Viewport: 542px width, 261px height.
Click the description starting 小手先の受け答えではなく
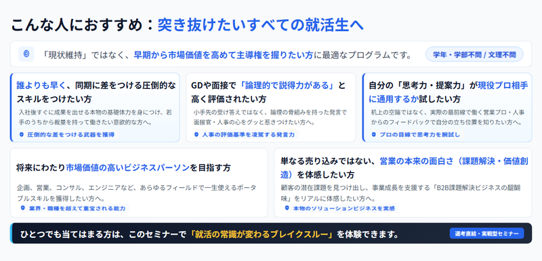pyautogui.click(x=270, y=117)
